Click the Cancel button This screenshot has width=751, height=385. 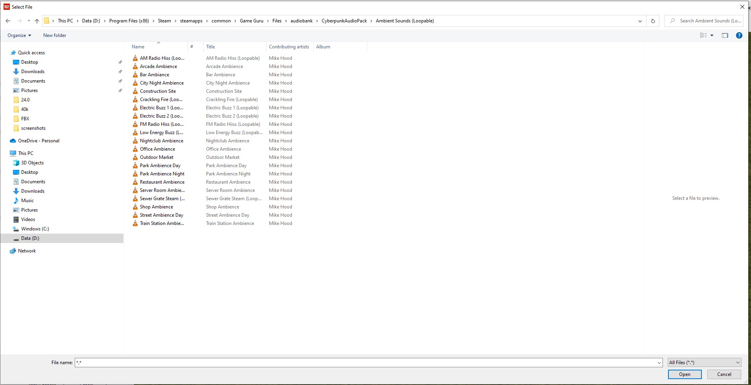(x=724, y=374)
